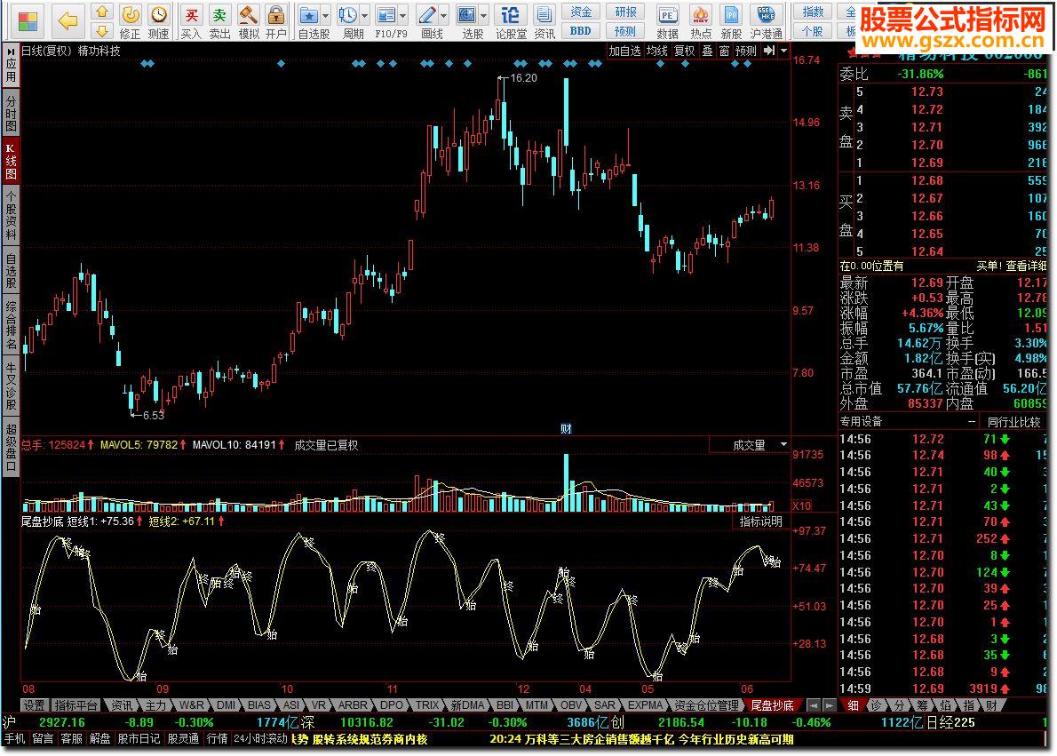Toggle 均线 moving average display
The width and height of the screenshot is (1057, 756).
(x=656, y=51)
